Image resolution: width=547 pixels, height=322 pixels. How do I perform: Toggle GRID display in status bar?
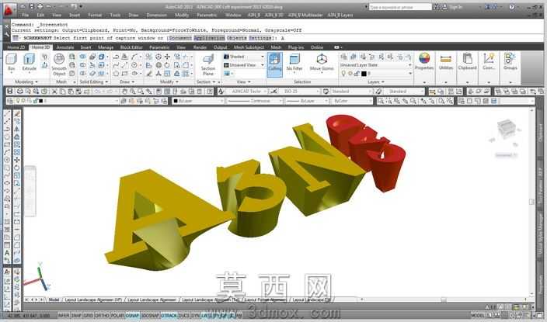coord(89,315)
